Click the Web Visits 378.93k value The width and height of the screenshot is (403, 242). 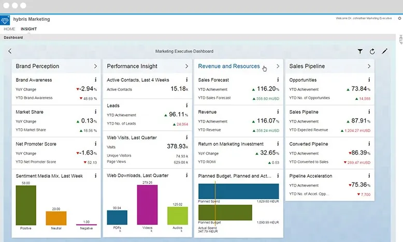click(178, 146)
